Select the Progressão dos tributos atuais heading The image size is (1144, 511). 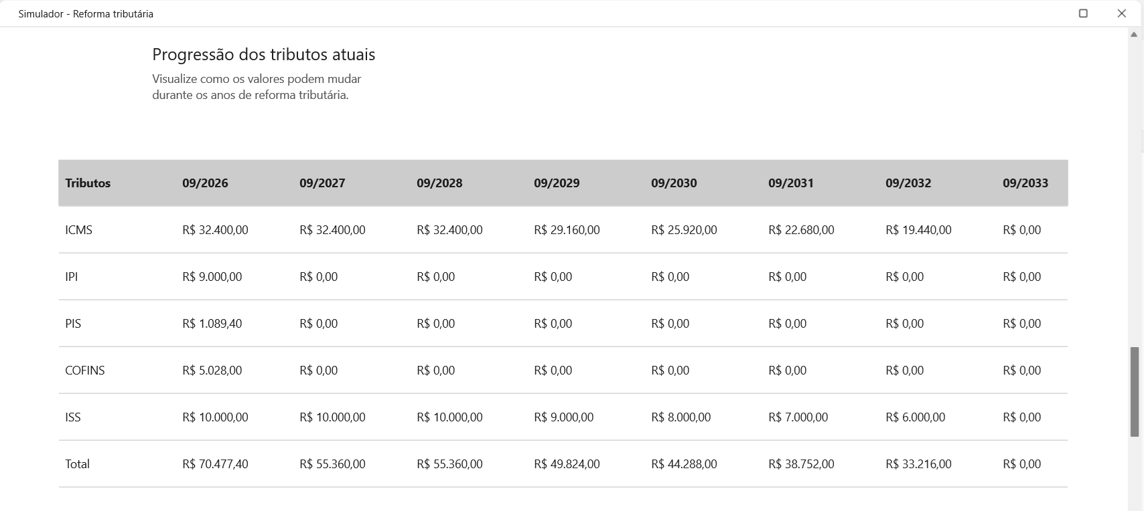(264, 55)
